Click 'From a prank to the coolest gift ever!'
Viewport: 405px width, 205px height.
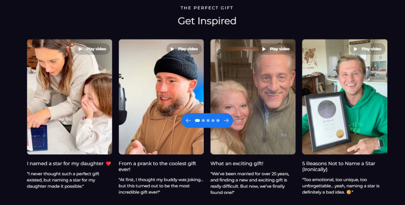point(157,167)
